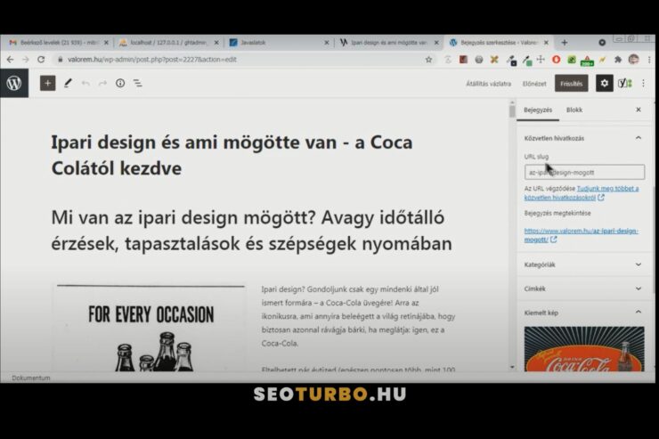This screenshot has height=439, width=659.
Task: Collapse the Közvetlen hivatkozás panel
Action: [584, 138]
